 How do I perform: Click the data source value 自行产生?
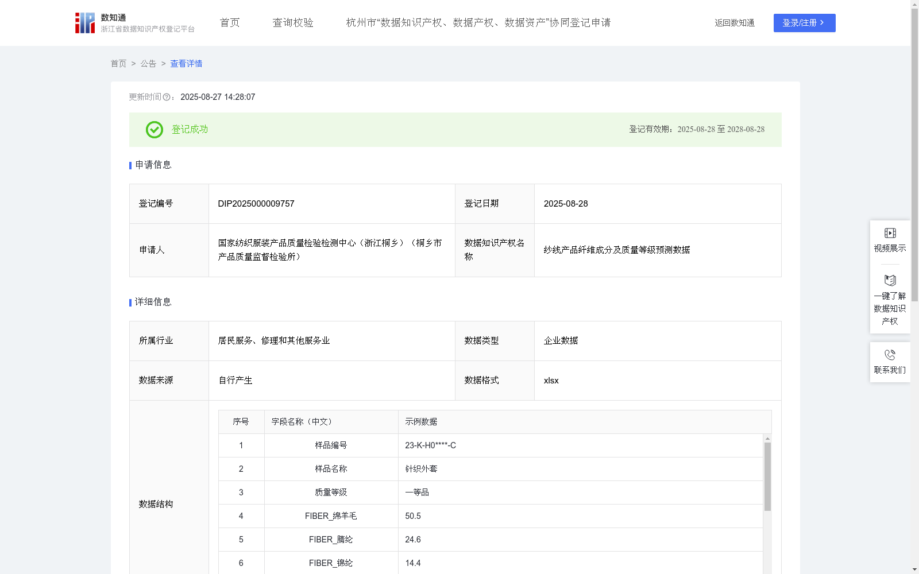(235, 381)
